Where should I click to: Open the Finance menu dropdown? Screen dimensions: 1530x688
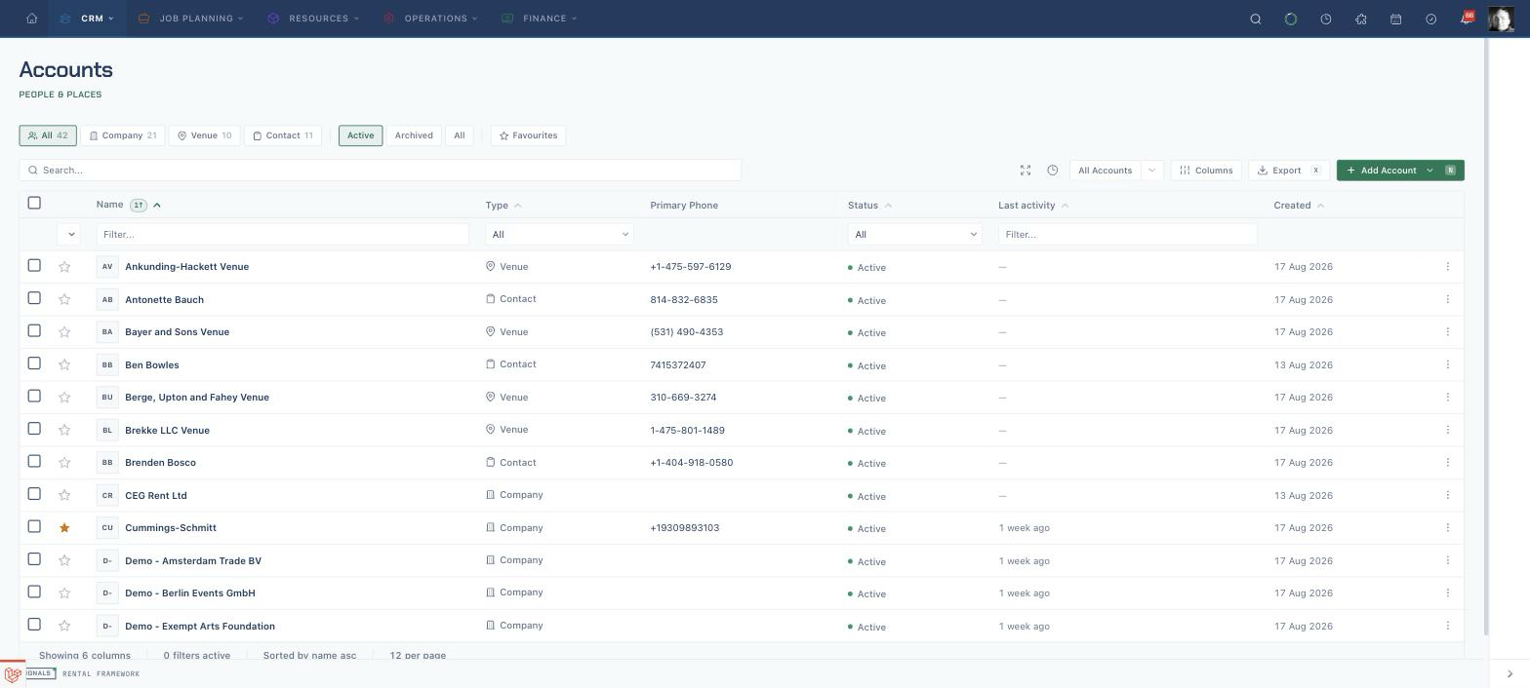click(539, 19)
